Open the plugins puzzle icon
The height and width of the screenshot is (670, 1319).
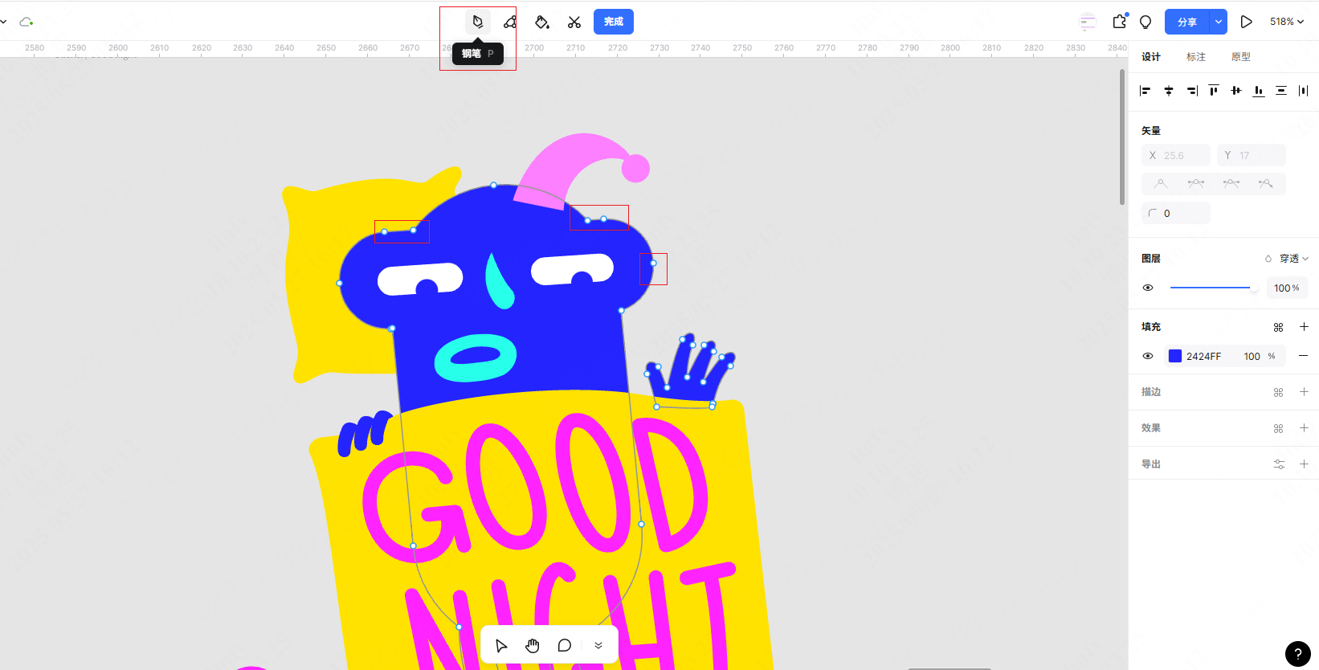(x=1120, y=22)
